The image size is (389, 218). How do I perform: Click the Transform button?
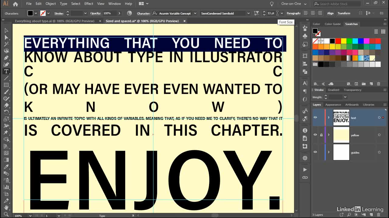coord(344,13)
